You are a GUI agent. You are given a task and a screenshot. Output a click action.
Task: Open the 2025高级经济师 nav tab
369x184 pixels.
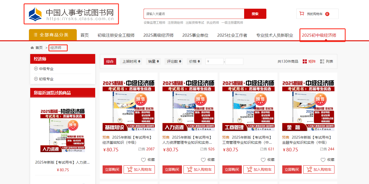pyautogui.click(x=158, y=35)
